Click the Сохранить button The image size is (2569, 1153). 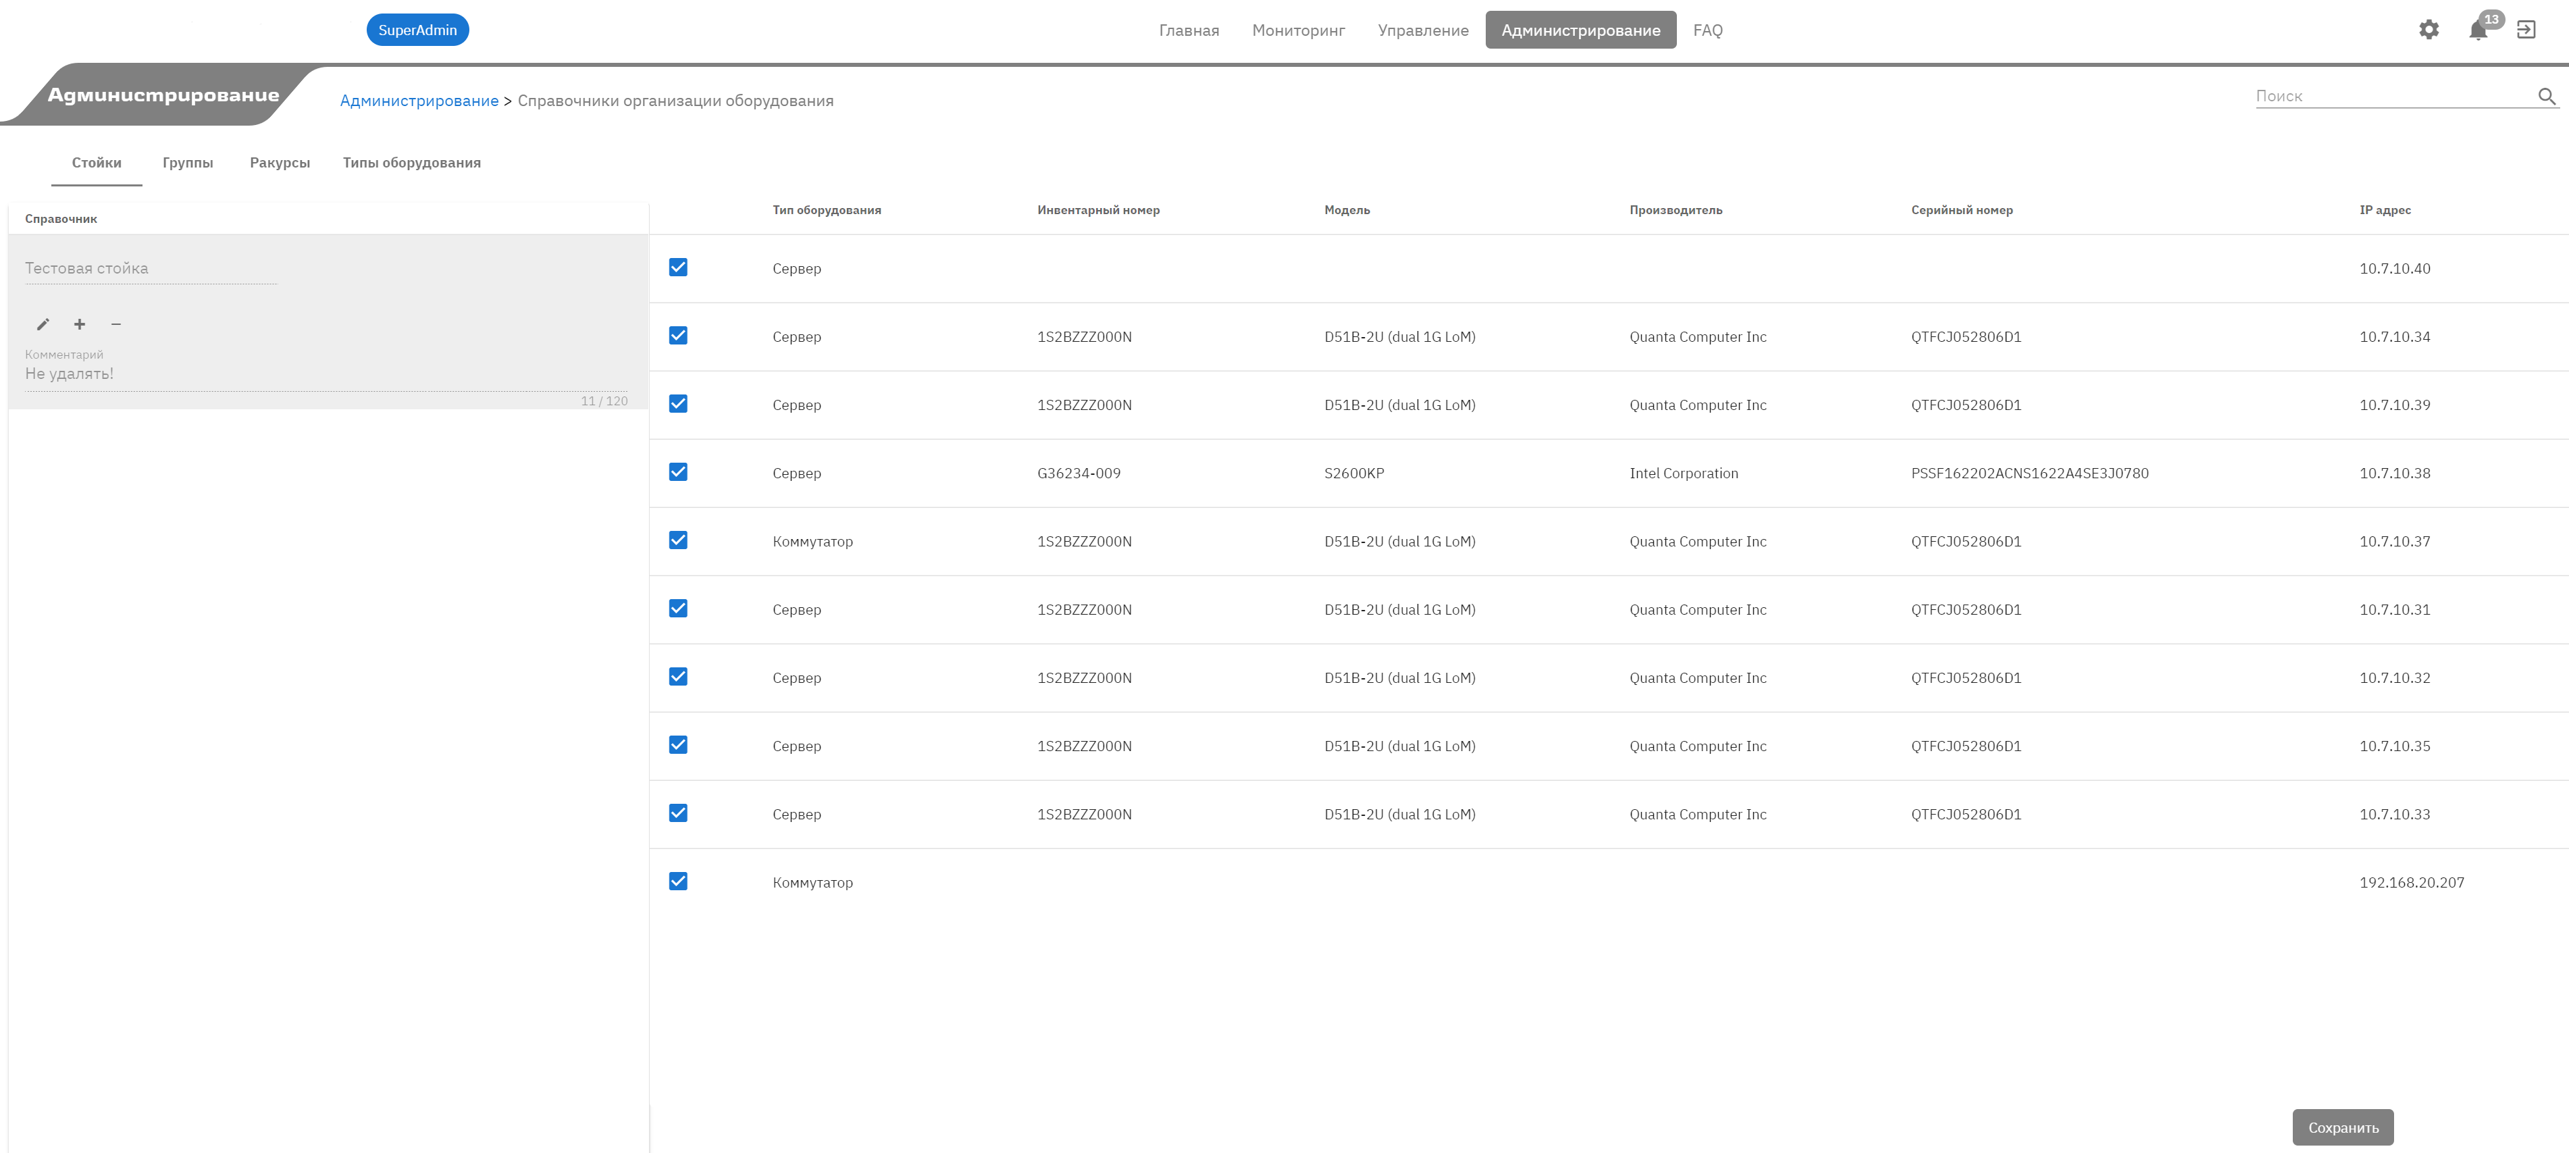[2343, 1127]
